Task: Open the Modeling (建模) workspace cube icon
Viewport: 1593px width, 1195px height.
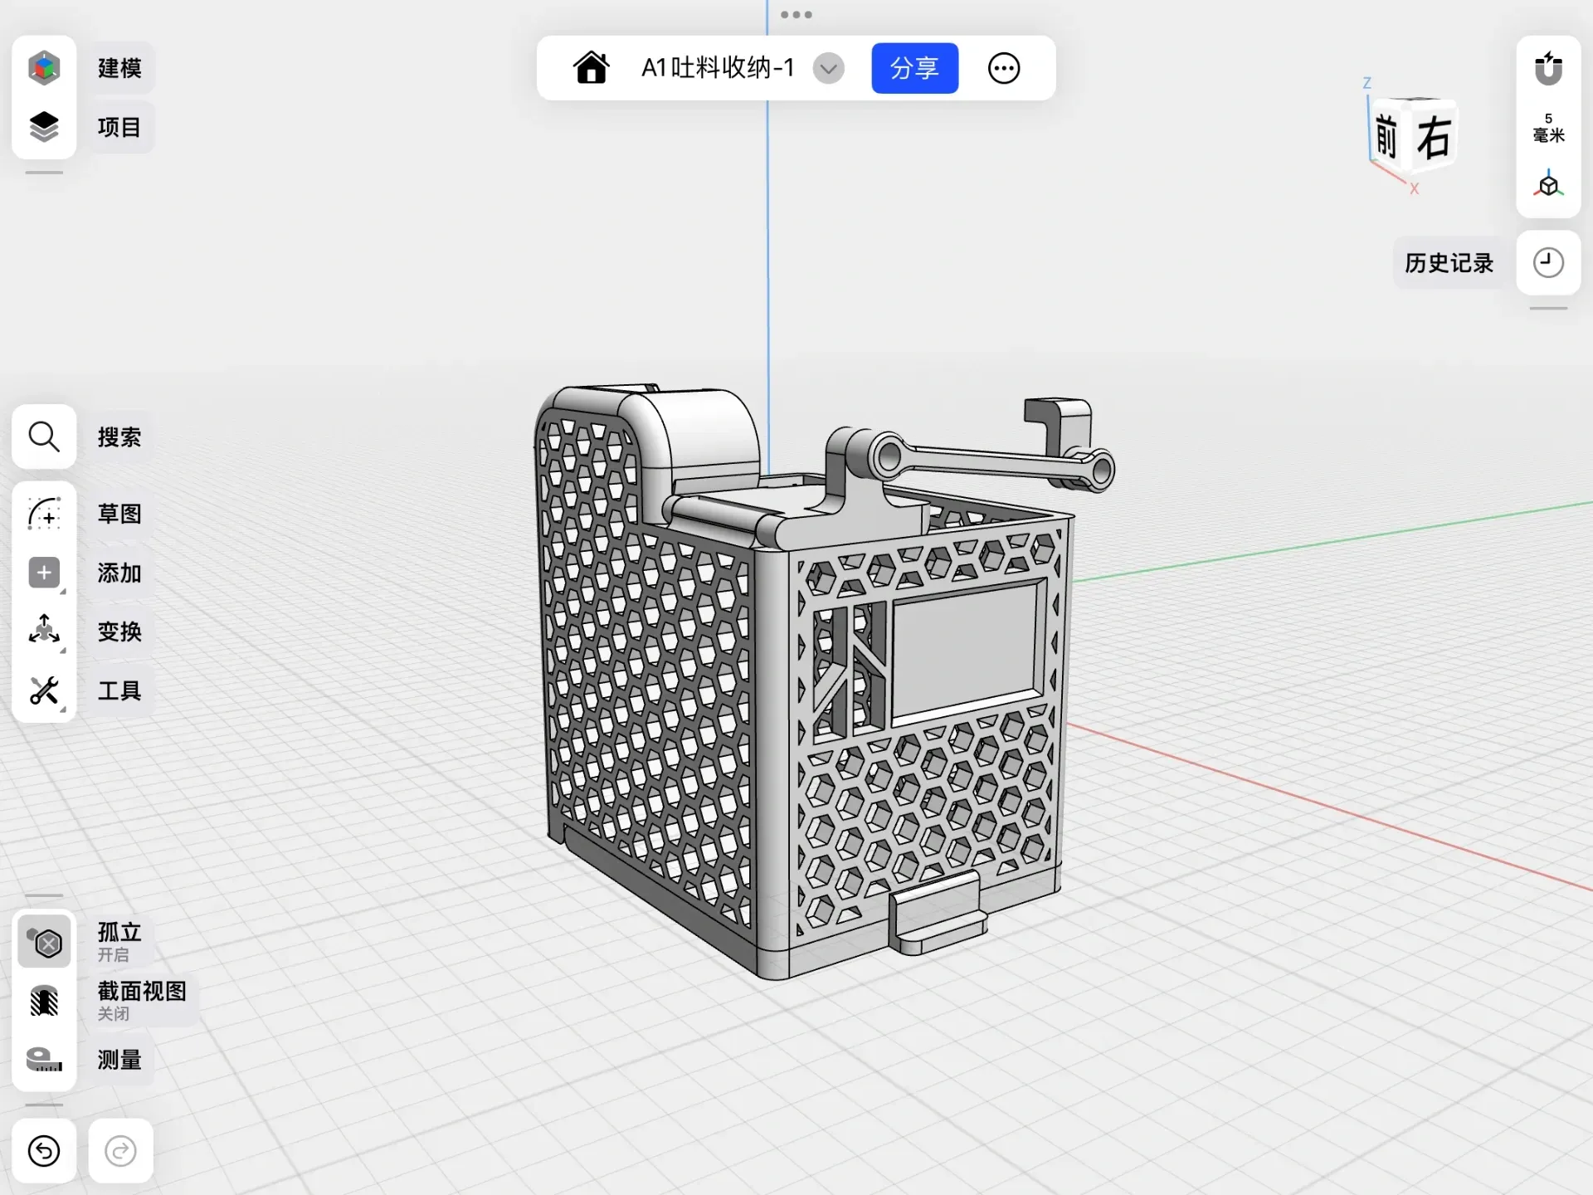Action: click(x=44, y=68)
